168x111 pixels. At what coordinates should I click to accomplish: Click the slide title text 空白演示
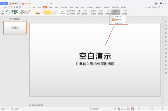95,56
